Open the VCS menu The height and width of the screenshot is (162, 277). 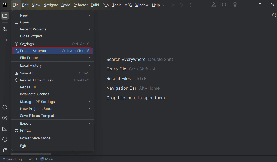[x=128, y=5]
